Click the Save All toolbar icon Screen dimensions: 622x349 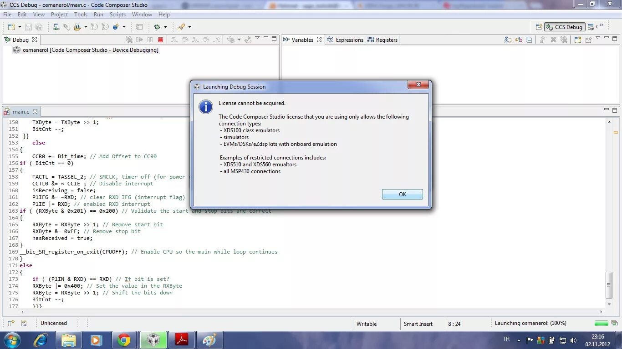coord(39,27)
